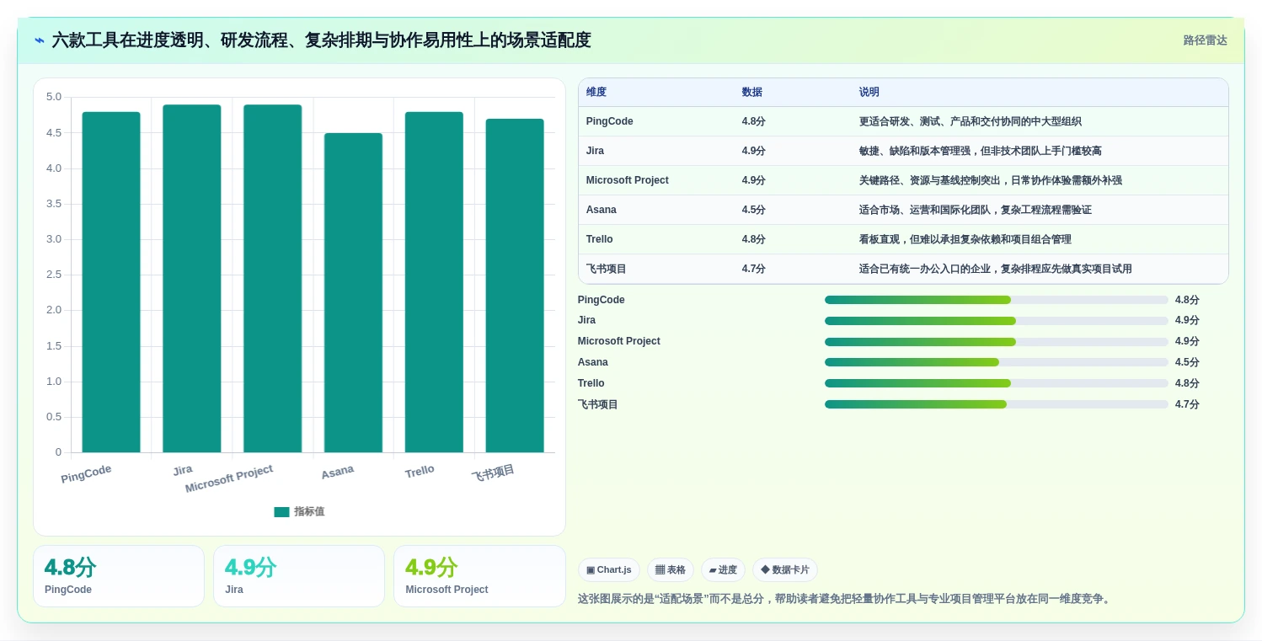This screenshot has width=1262, height=641.
Task: Click the text 适合已有统一办公入口的企业，复杂排程应先做真实项目试用
Action: (x=996, y=269)
